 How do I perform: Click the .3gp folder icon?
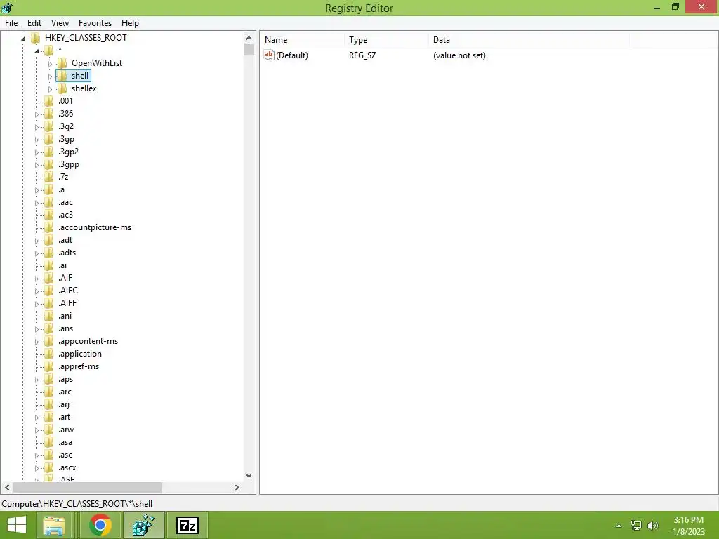point(48,139)
